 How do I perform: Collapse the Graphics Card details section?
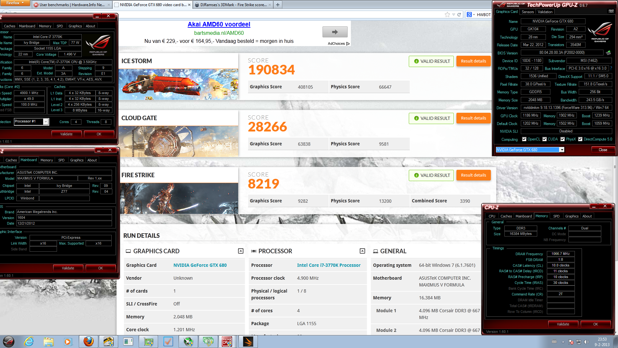[240, 251]
